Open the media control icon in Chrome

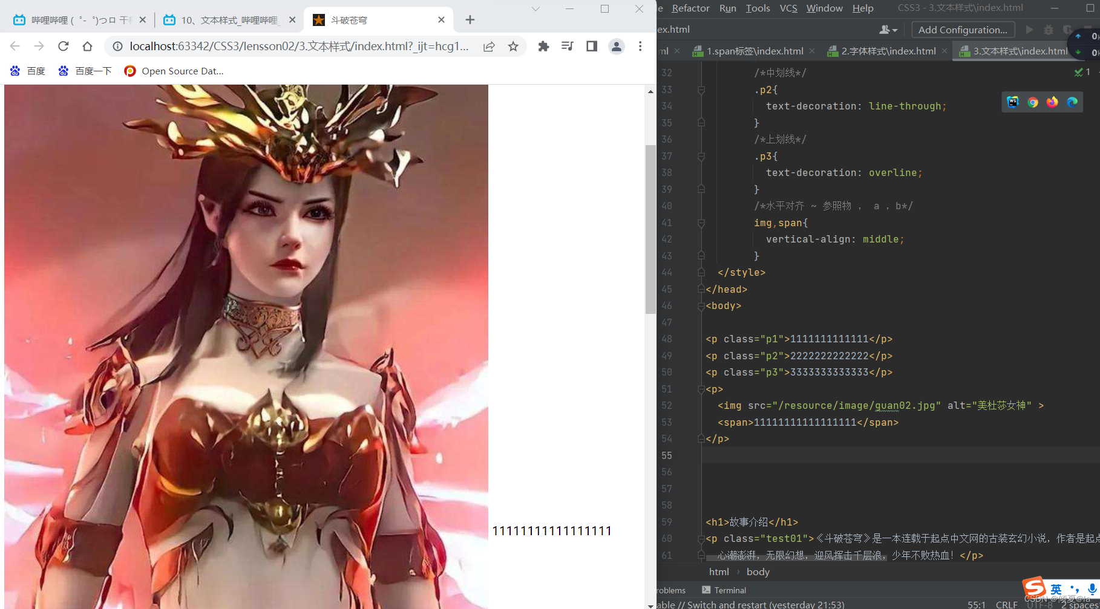pyautogui.click(x=568, y=46)
